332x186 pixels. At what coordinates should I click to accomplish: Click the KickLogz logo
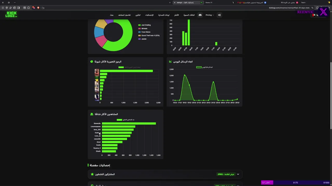click(x=11, y=14)
